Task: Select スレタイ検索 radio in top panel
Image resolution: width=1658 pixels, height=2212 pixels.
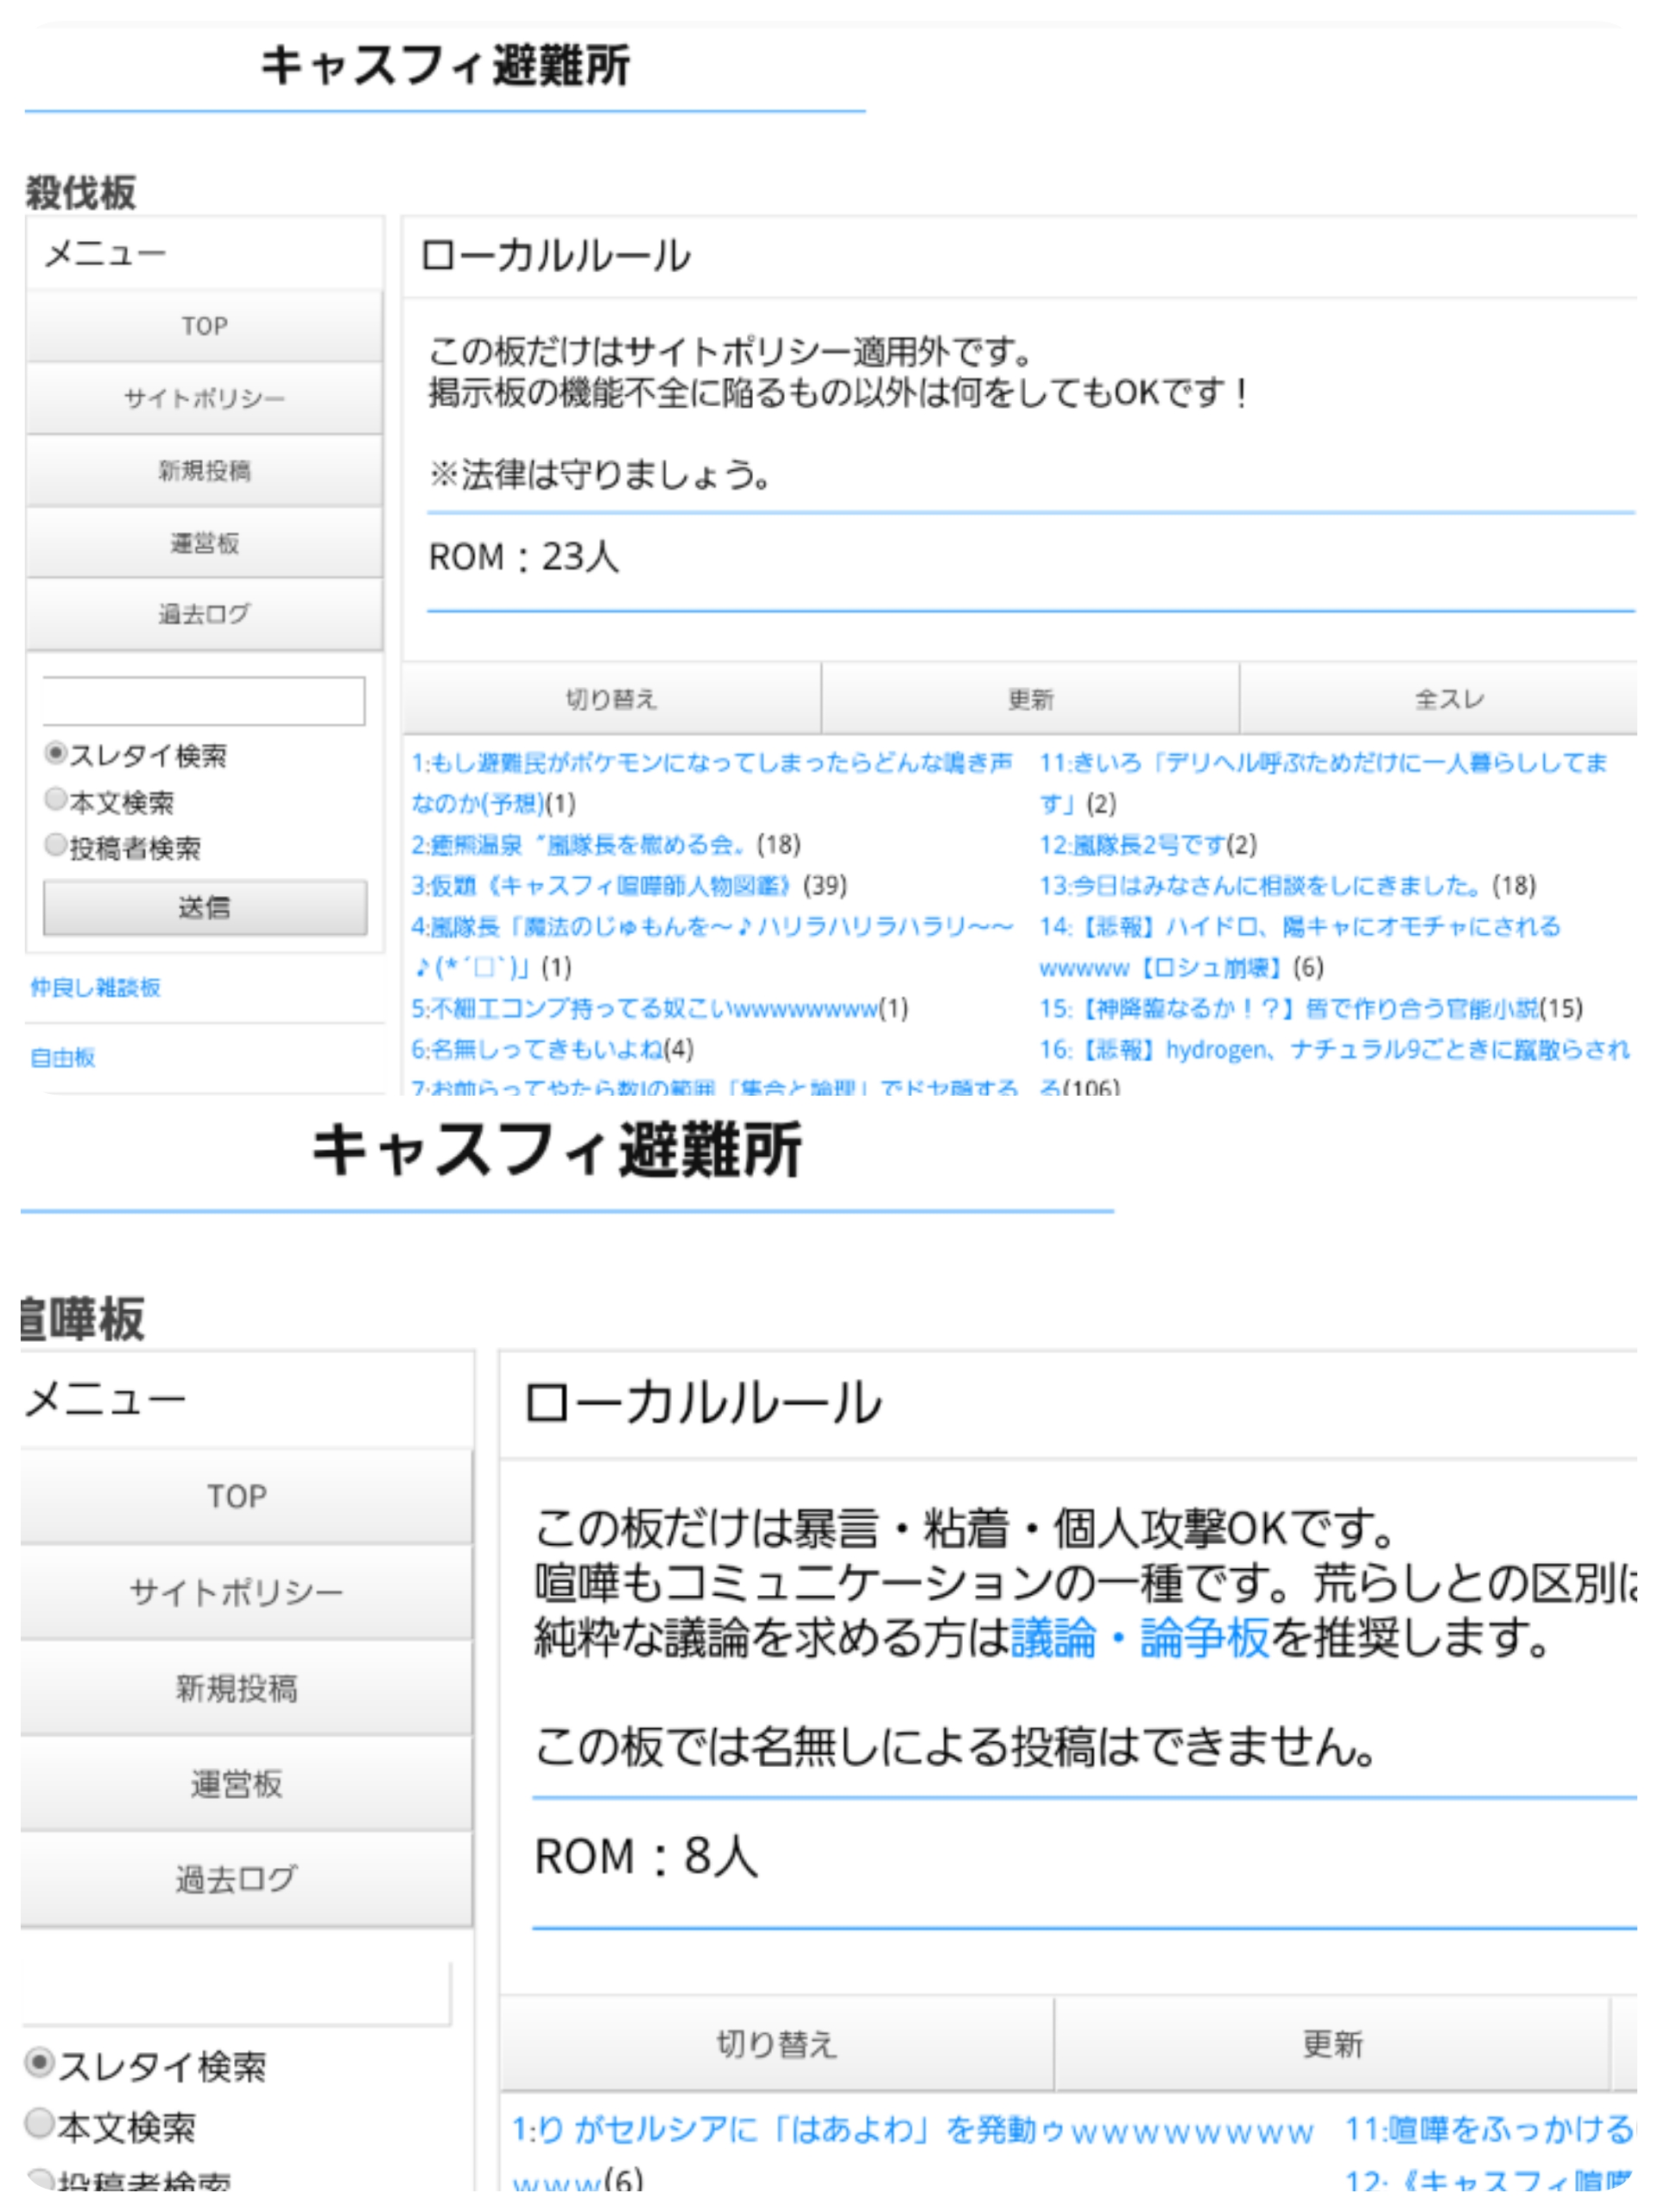Action: (56, 753)
